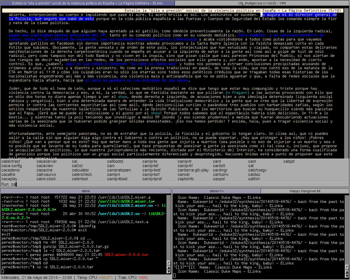Click the red 'SDL2_mixer-2.0.0.tar' filename in aterm
The image size is (350, 280).
point(126,255)
